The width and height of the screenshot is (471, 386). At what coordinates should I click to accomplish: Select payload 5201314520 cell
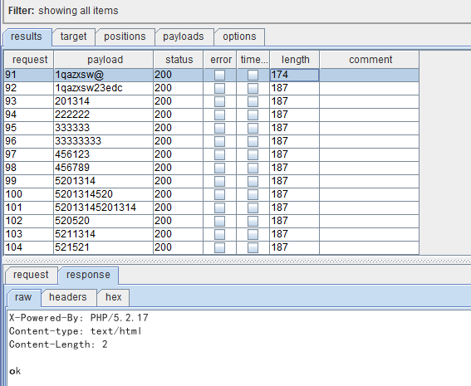(104, 194)
